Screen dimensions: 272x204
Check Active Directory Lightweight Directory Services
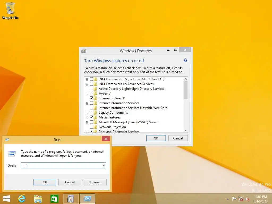click(x=91, y=89)
